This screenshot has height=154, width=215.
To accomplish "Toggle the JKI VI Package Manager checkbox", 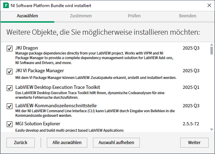I will point(10,72).
